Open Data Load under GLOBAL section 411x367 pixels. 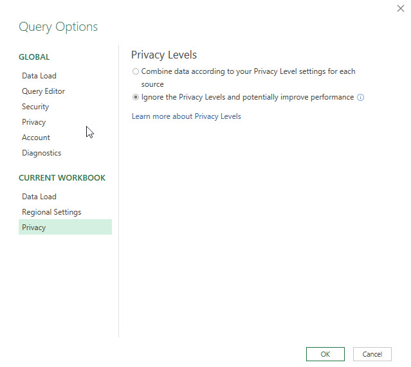tap(39, 76)
